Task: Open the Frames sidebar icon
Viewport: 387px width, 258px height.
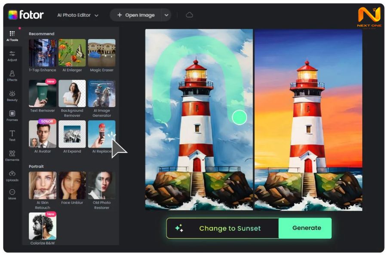Action: coord(12,115)
